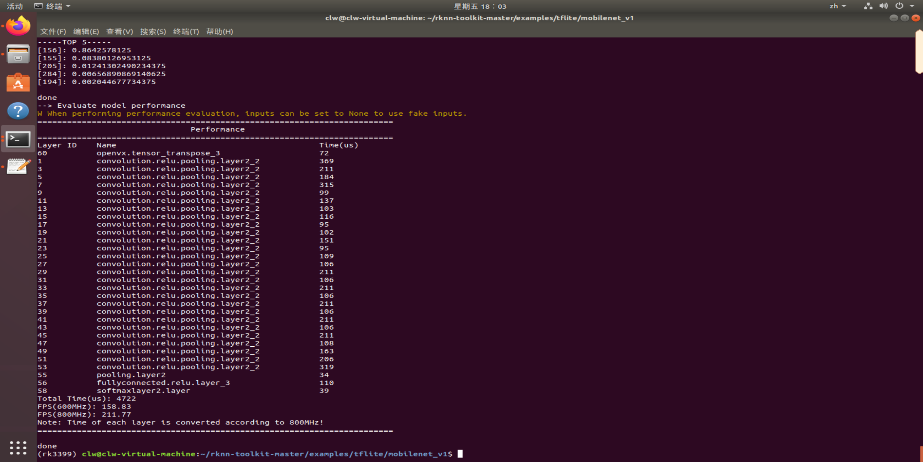
Task: Open the power menu icon
Action: (899, 6)
